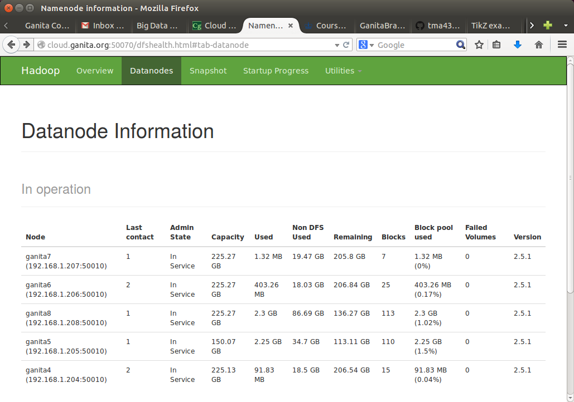The height and width of the screenshot is (402, 574).
Task: Expand the Utilities dropdown in Hadoop navbar
Action: [x=343, y=71]
